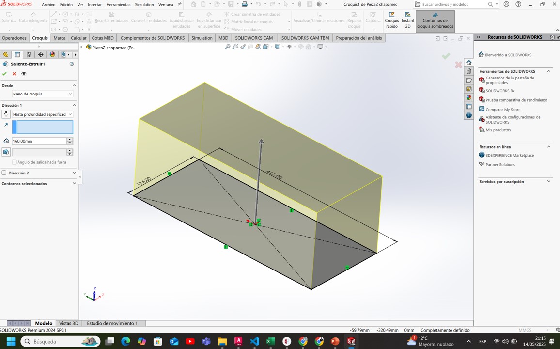
Task: Open the Desde 'Plano de croquis' dropdown
Action: tap(42, 94)
